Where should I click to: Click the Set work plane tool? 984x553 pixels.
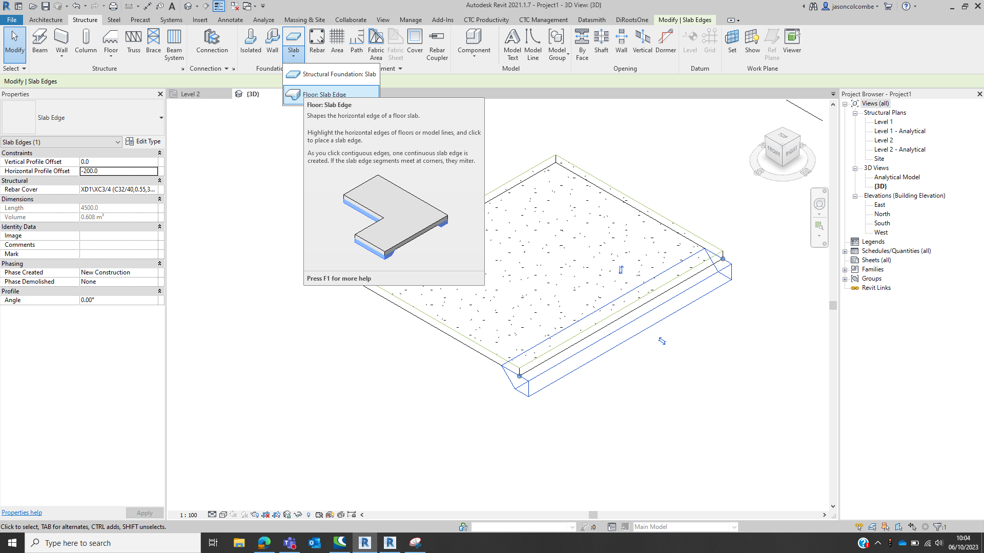click(x=732, y=41)
